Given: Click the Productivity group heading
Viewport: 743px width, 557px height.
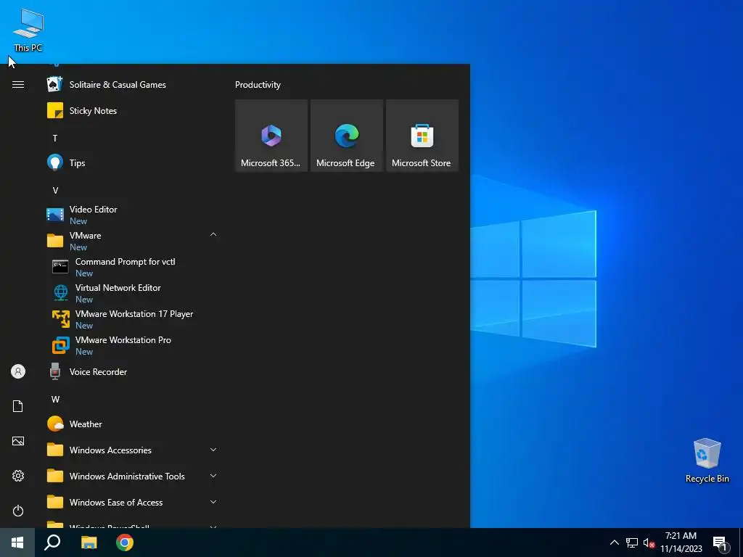Looking at the screenshot, I should coord(258,85).
